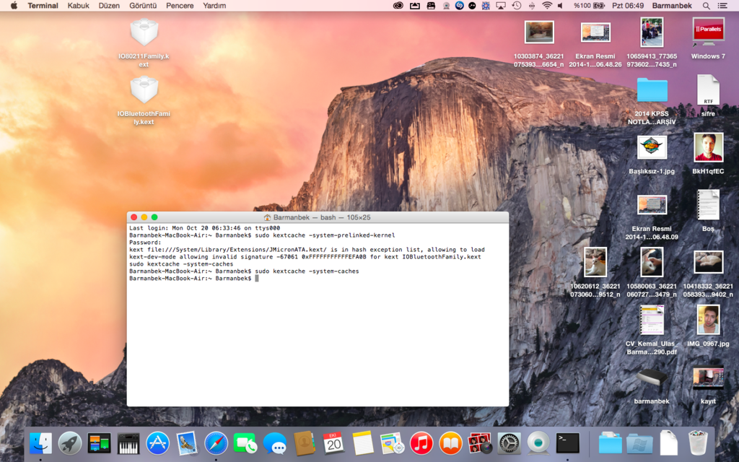Open the Windows folder stack in dock
The height and width of the screenshot is (462, 739).
[x=639, y=444]
